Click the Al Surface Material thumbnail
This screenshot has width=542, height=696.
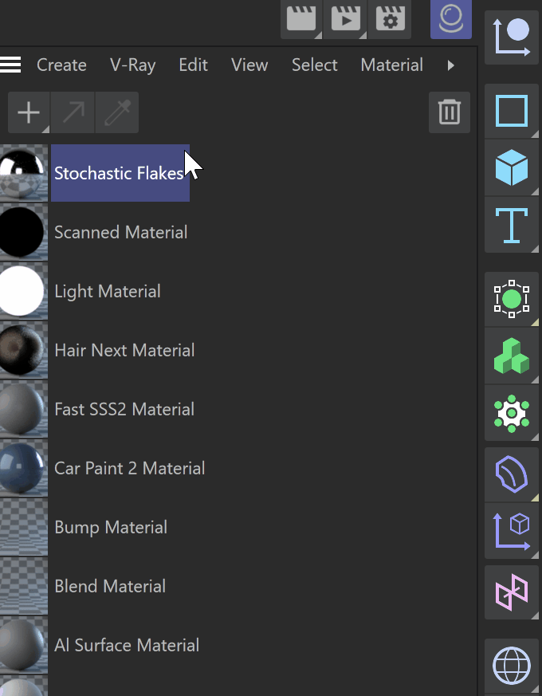[23, 646]
